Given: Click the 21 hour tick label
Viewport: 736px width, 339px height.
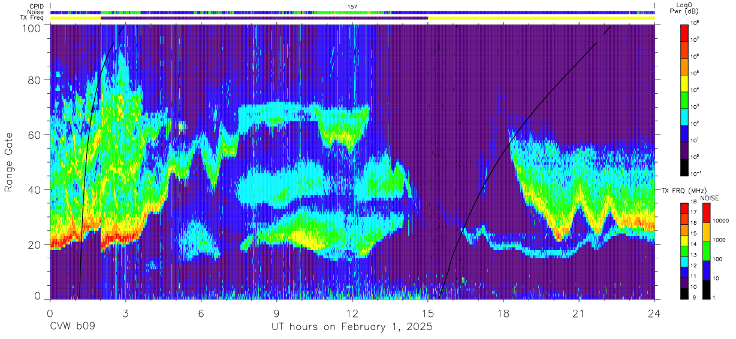Looking at the screenshot, I should 579,314.
